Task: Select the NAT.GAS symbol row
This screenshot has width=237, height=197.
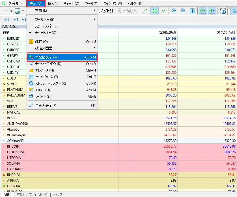Action: pyautogui.click(x=119, y=112)
